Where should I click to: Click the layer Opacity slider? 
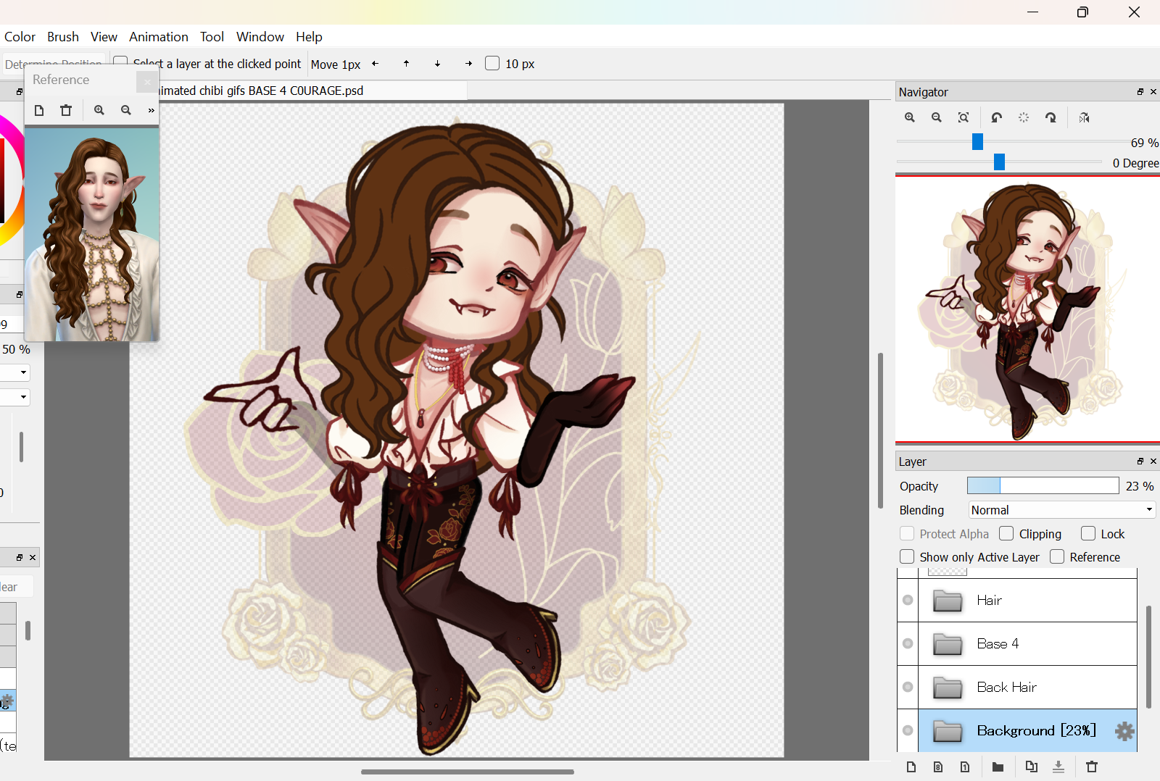pos(1043,486)
